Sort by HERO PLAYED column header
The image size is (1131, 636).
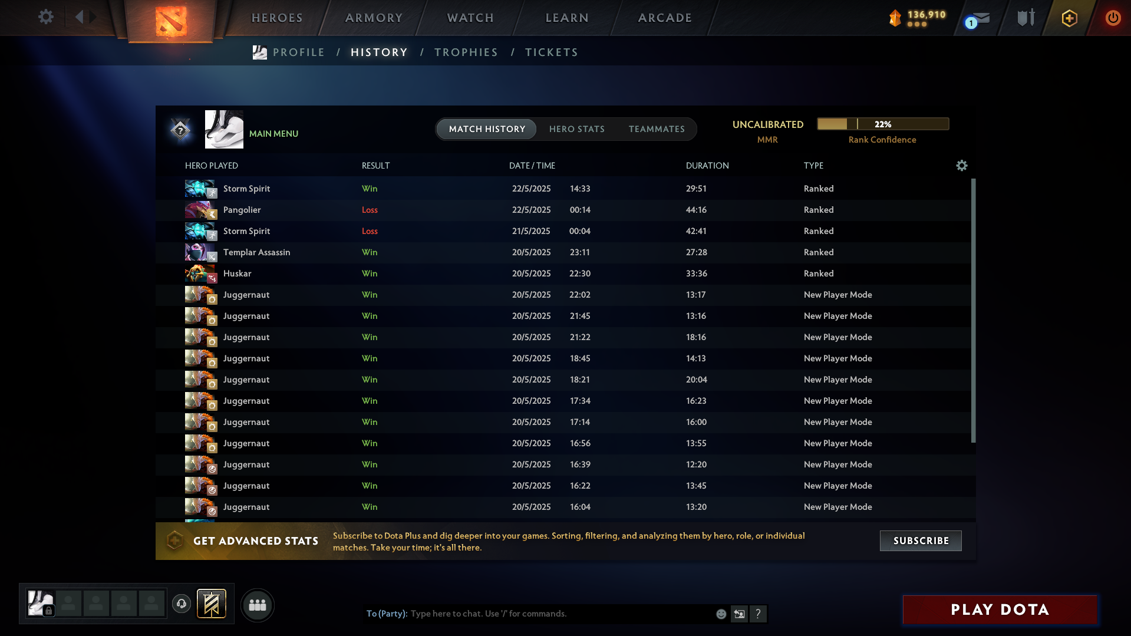click(x=212, y=166)
